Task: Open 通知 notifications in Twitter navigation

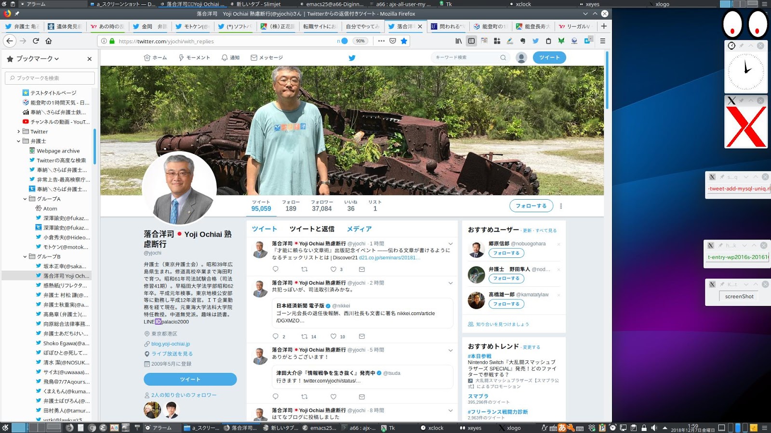Action: click(230, 58)
